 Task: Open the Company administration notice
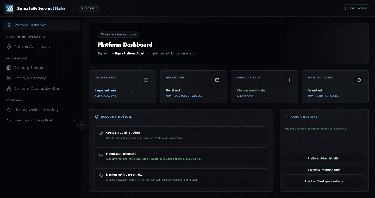(181, 135)
